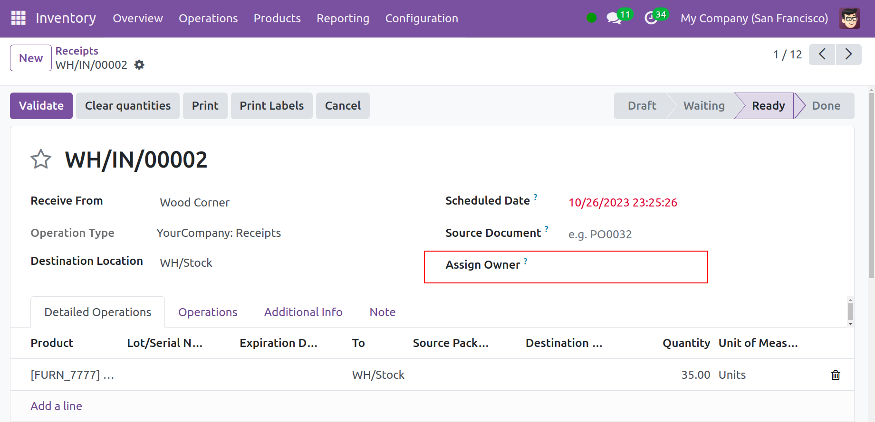Screen dimensions: 875x422
Task: Delete the FURN_7777 line with trash icon
Action: click(835, 375)
